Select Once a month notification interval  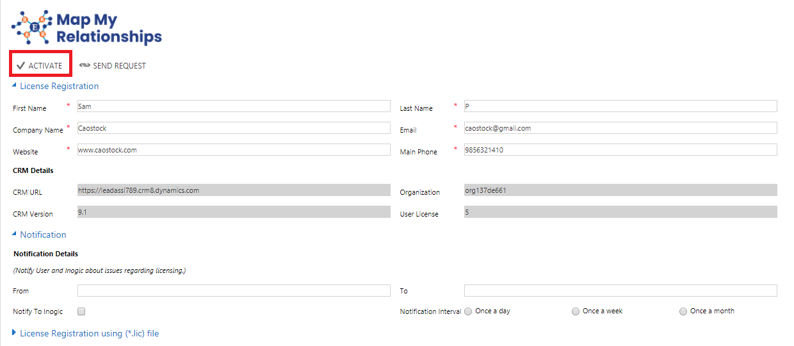pos(683,311)
